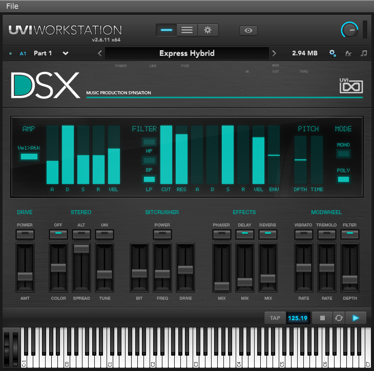Open the File menu
The width and height of the screenshot is (374, 371).
pyautogui.click(x=12, y=6)
